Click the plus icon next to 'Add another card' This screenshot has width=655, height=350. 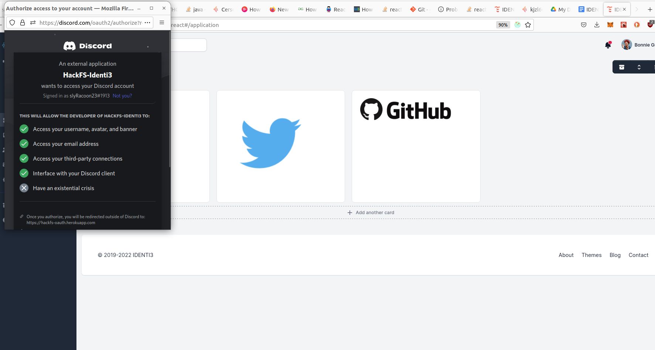(x=350, y=213)
